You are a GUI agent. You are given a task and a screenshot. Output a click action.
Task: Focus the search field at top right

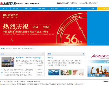pos(104,3)
